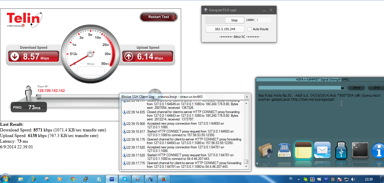Click the download arrow icon on speed panel
The width and height of the screenshot is (384, 183).
[15, 56]
